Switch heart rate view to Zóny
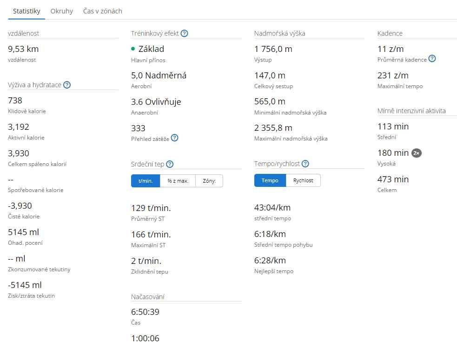457x345 pixels. 209,181
